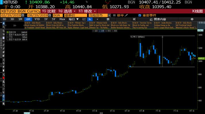This screenshot has width=205, height=114.
Task: Open the 每日 period dropdown
Action: coord(74,19)
